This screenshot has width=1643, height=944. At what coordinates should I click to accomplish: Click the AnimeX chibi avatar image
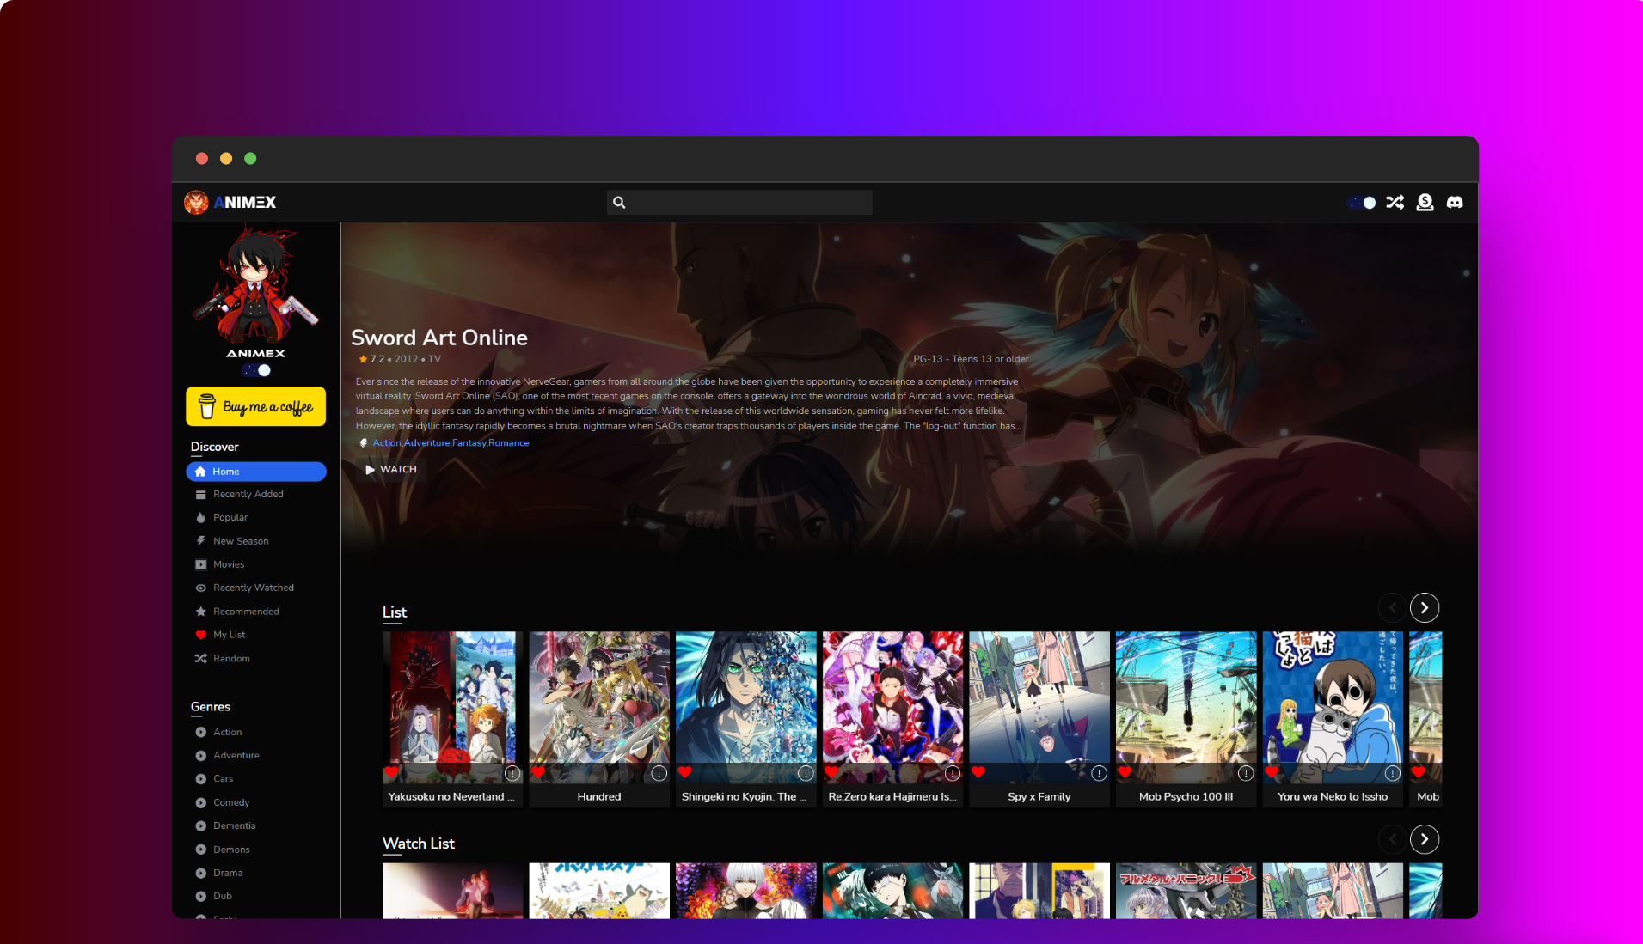pyautogui.click(x=255, y=284)
